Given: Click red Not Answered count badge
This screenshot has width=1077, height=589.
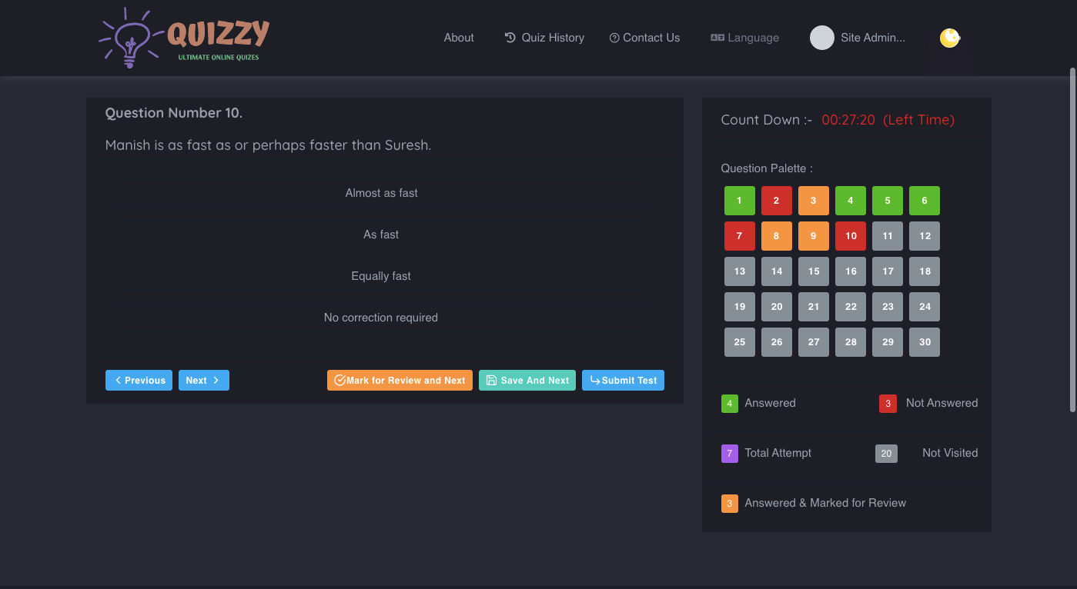Looking at the screenshot, I should point(888,404).
